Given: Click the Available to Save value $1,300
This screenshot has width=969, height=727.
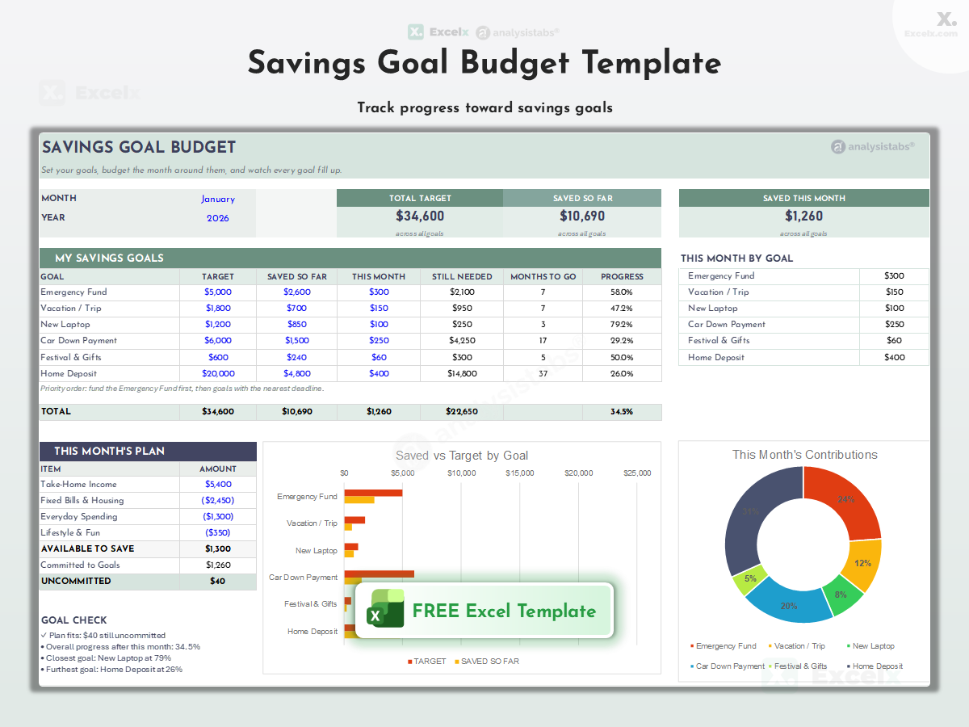Looking at the screenshot, I should (218, 549).
